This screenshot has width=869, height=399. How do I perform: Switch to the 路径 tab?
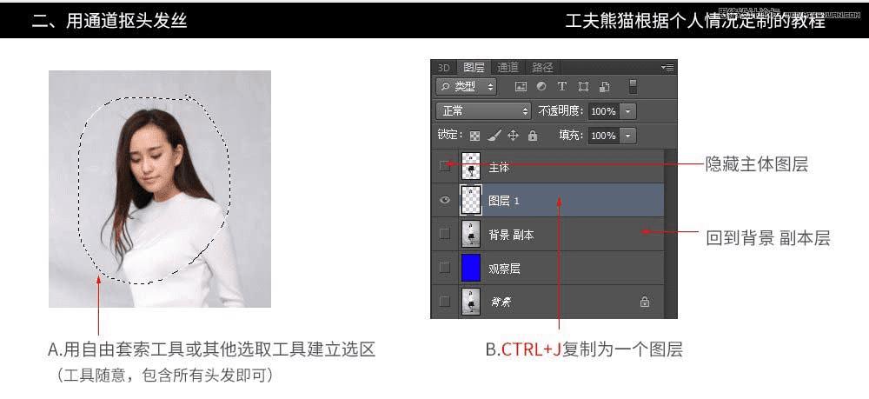click(x=542, y=68)
